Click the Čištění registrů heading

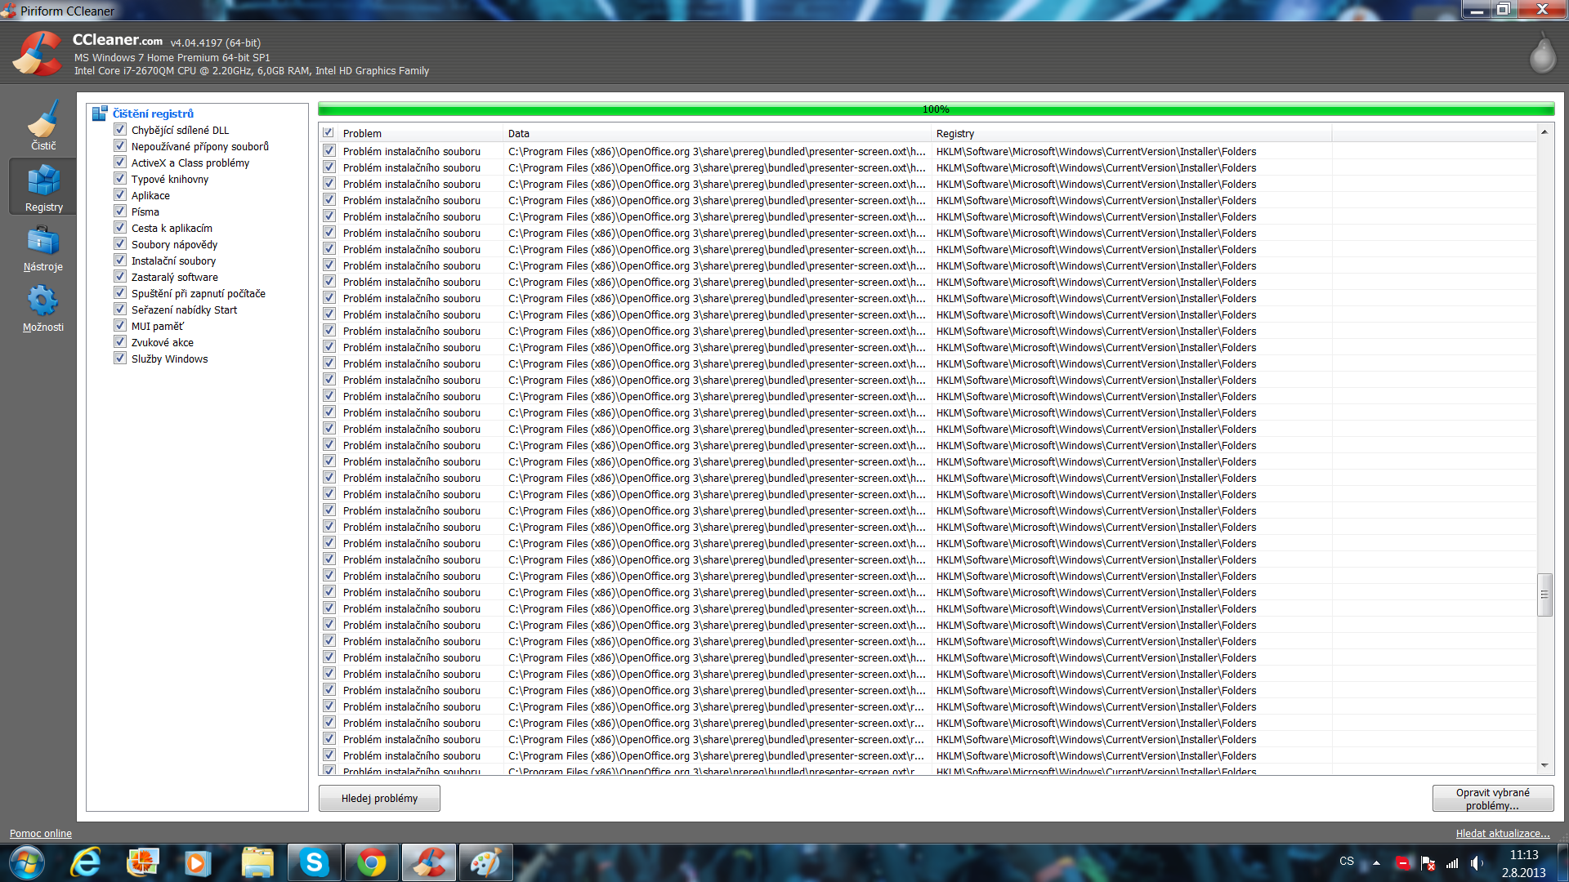pos(153,114)
